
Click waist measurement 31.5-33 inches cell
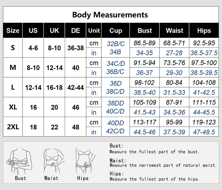175,92
